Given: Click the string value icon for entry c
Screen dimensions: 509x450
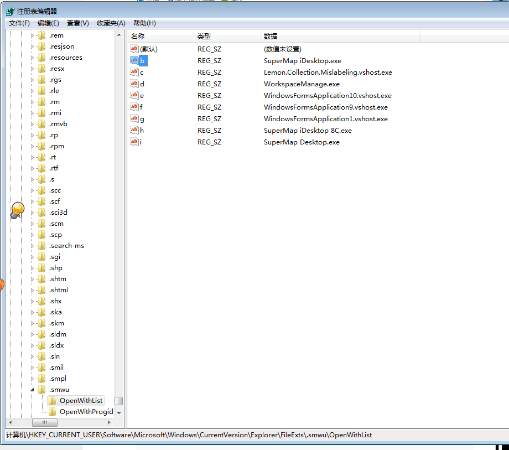Looking at the screenshot, I should click(x=134, y=73).
